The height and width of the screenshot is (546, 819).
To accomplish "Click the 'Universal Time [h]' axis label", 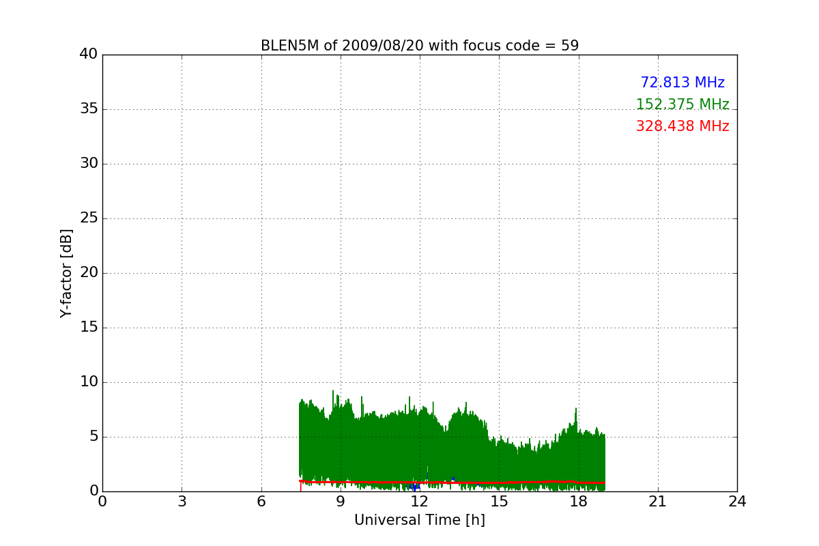I will (x=420, y=520).
